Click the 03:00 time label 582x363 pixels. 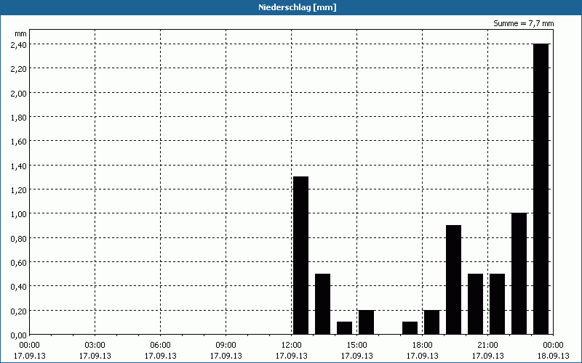95,345
